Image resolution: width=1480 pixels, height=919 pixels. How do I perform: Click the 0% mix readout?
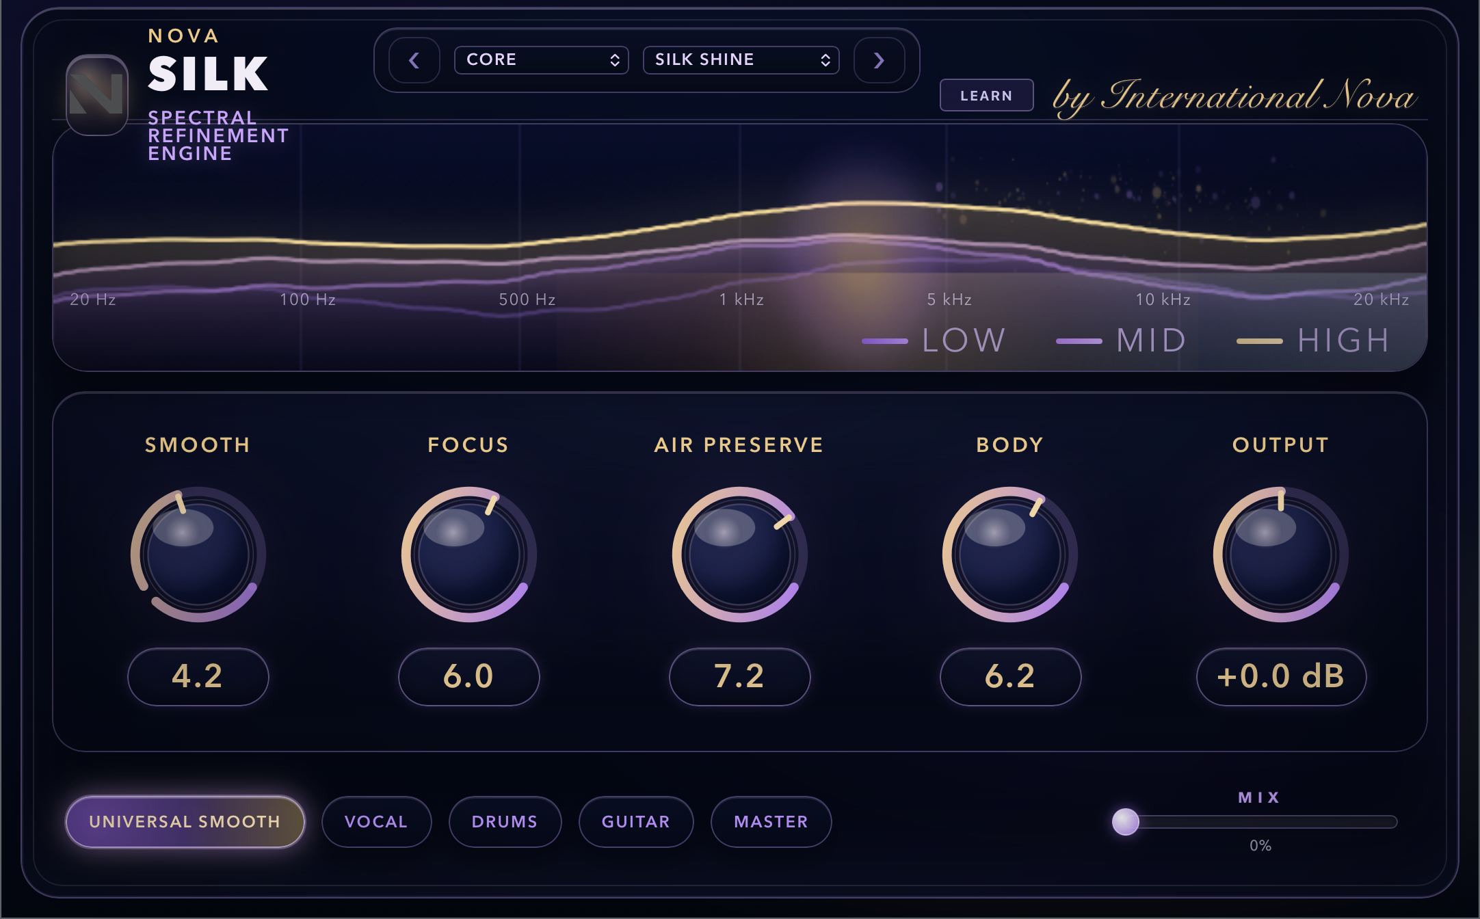pos(1260,846)
